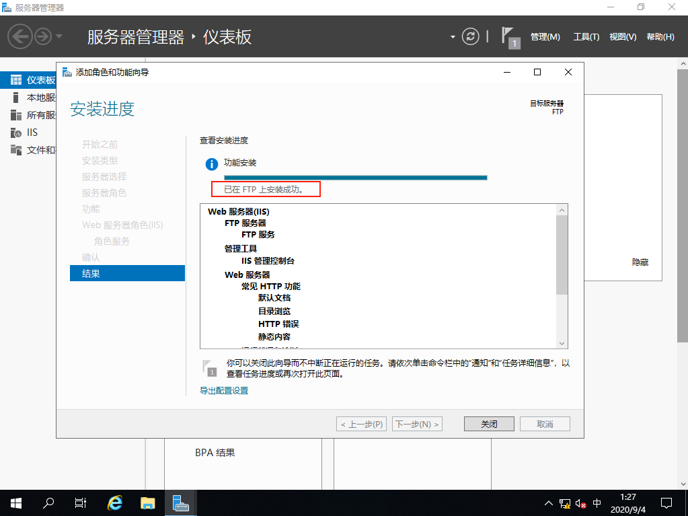Select FTP 服务 in the results list

point(258,235)
